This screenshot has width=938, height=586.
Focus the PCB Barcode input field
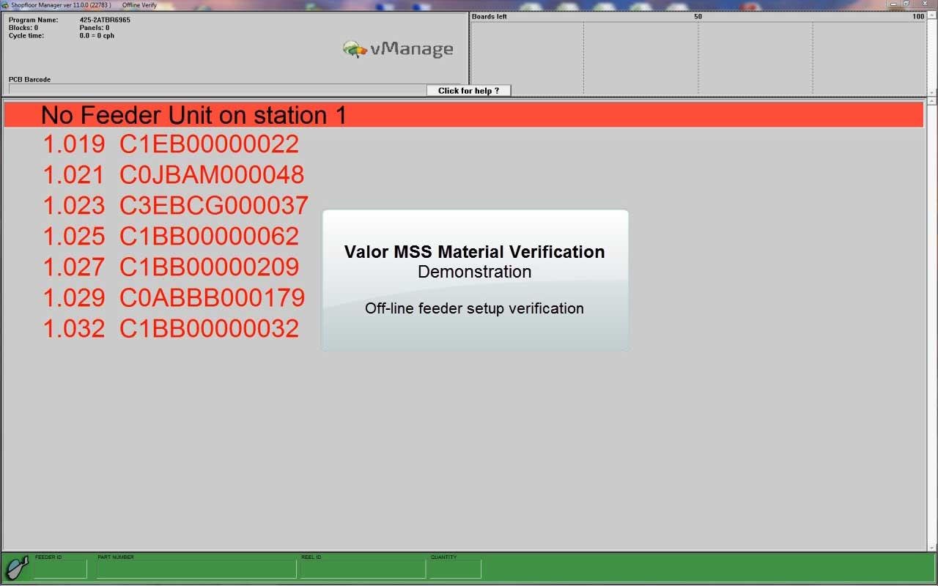(x=218, y=89)
